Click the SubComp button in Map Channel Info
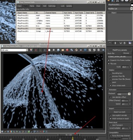The width and height of the screenshot is (133, 140). coord(52,6)
